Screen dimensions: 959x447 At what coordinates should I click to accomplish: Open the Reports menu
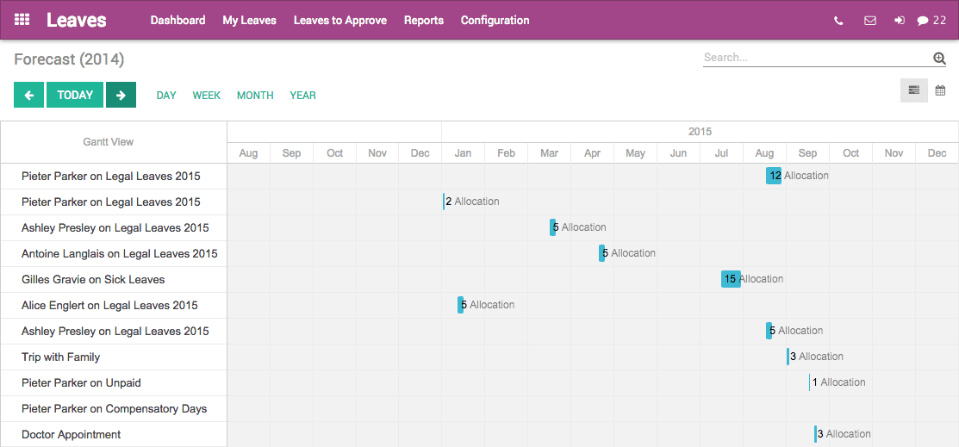[423, 20]
